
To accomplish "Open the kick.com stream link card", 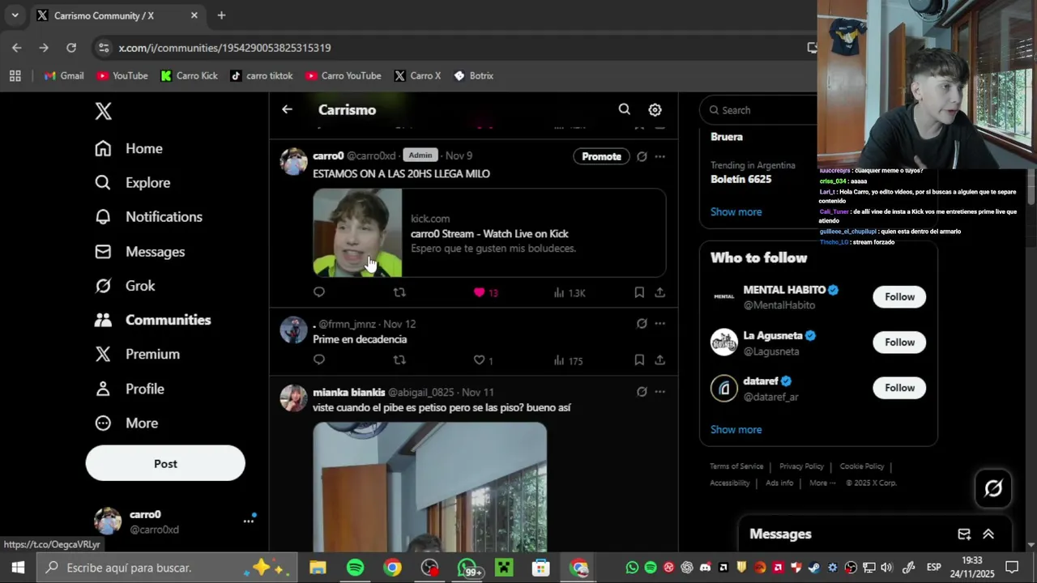I will pos(489,233).
